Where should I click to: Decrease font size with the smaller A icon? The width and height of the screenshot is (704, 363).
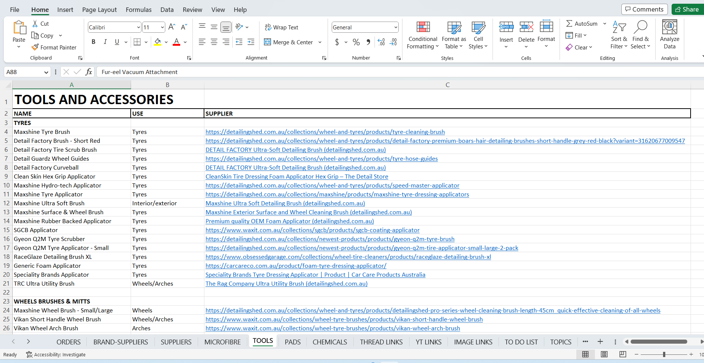coord(184,27)
